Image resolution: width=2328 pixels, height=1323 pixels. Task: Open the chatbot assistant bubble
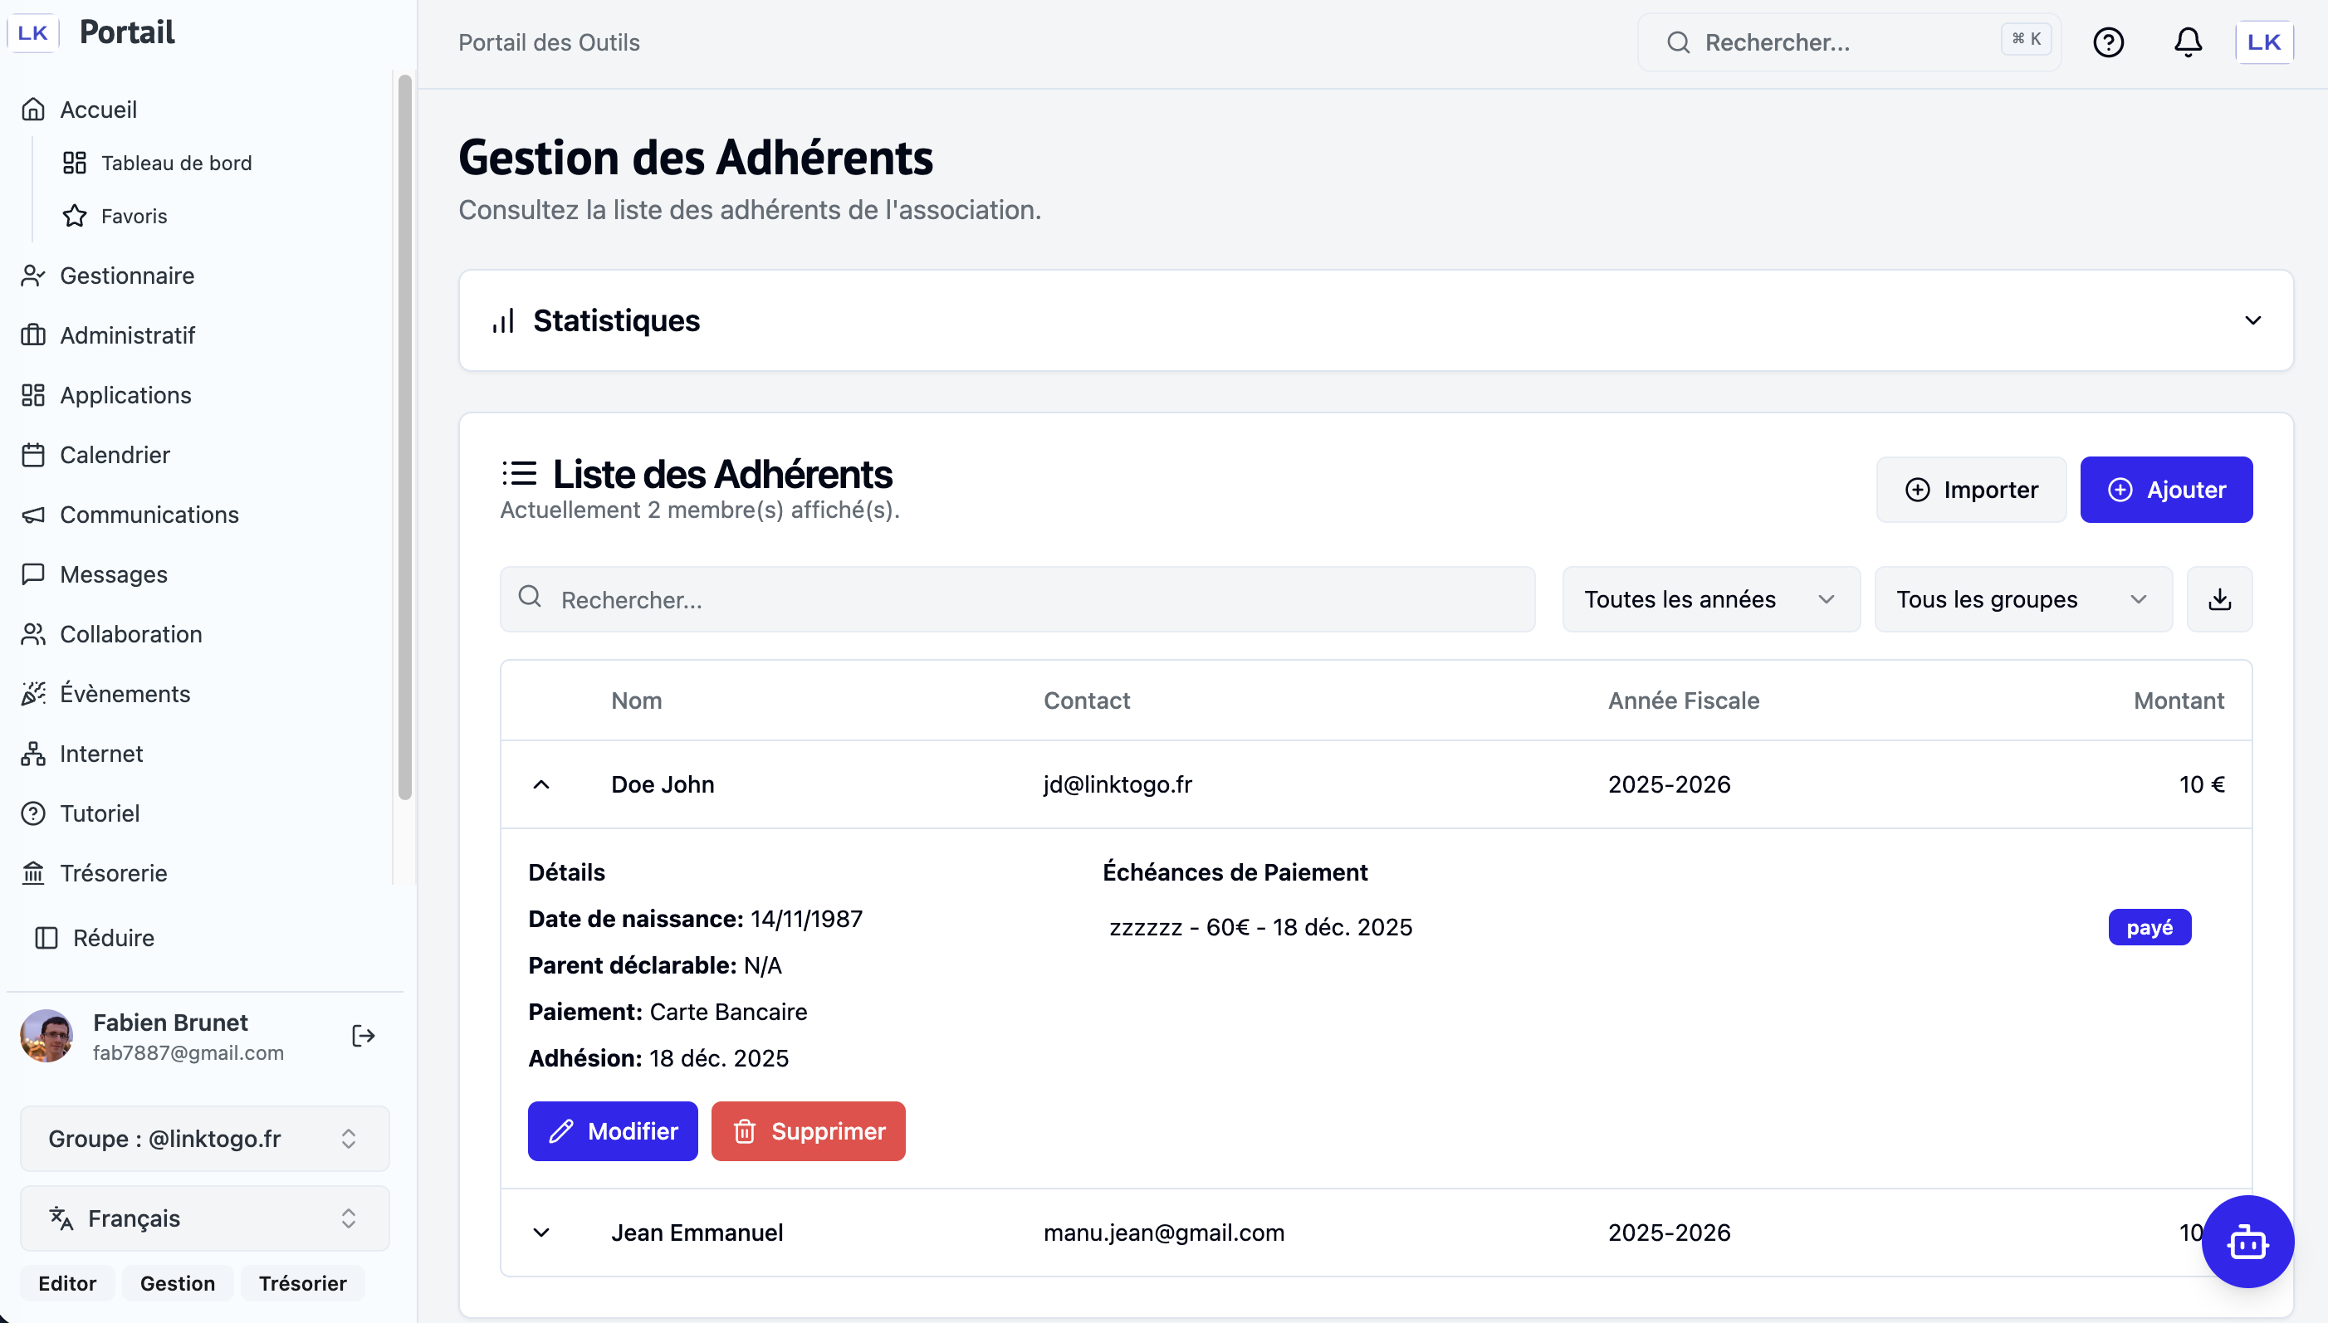2247,1241
